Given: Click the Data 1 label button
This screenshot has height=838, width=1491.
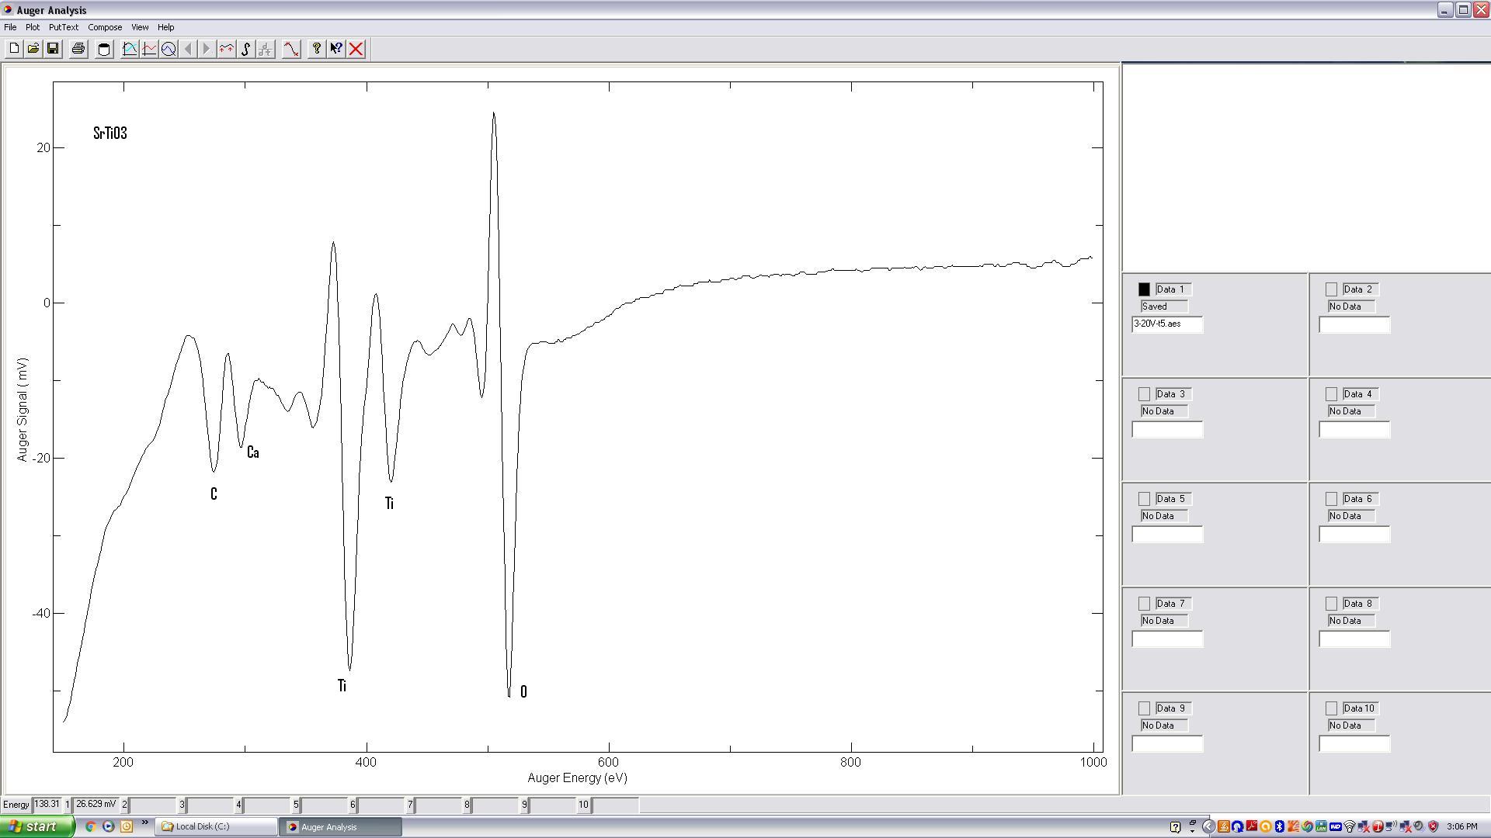Looking at the screenshot, I should [1173, 289].
